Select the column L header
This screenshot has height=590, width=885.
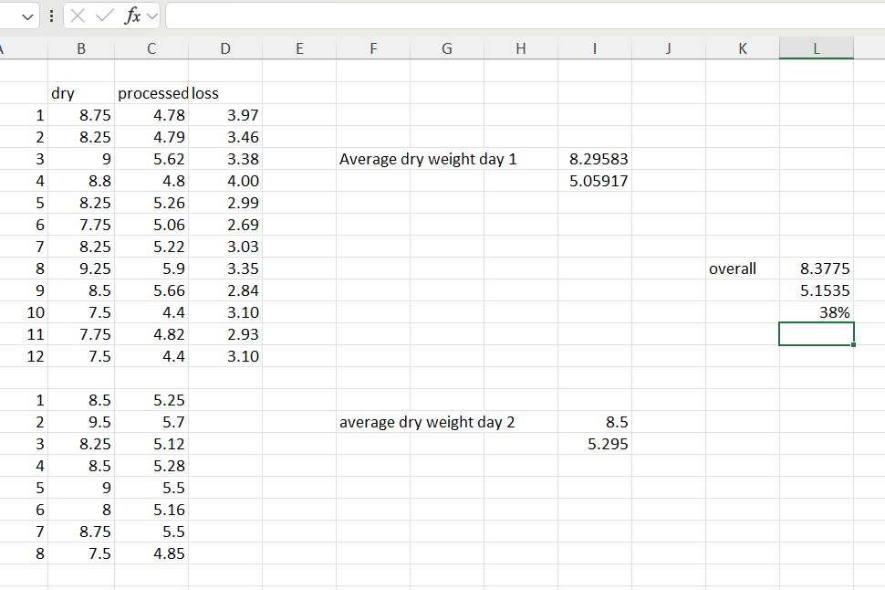(x=817, y=49)
